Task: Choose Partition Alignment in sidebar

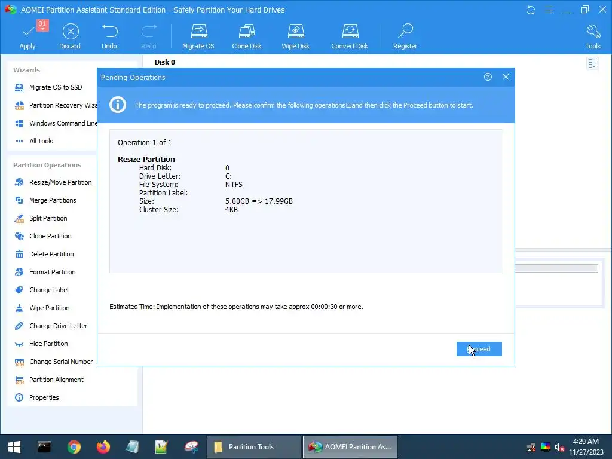Action: click(x=49, y=380)
